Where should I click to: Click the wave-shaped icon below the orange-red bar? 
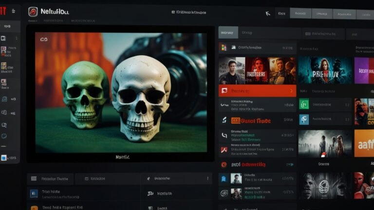(224, 105)
